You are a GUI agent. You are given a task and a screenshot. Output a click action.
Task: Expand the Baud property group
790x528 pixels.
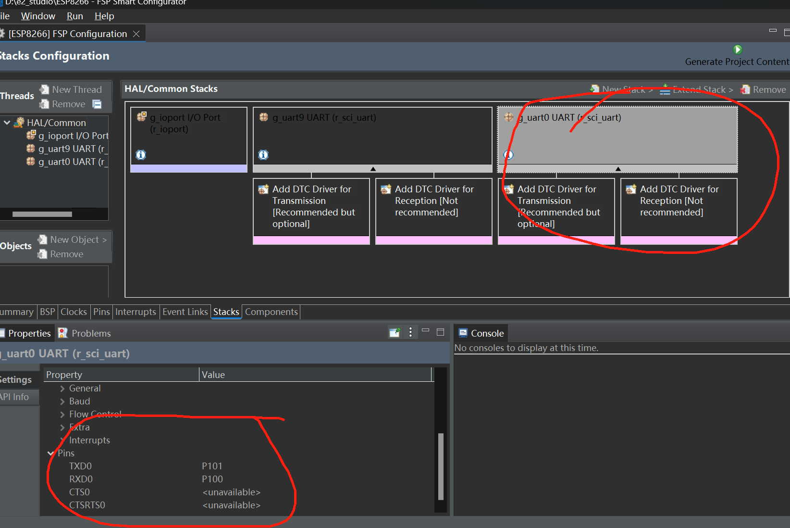(62, 402)
